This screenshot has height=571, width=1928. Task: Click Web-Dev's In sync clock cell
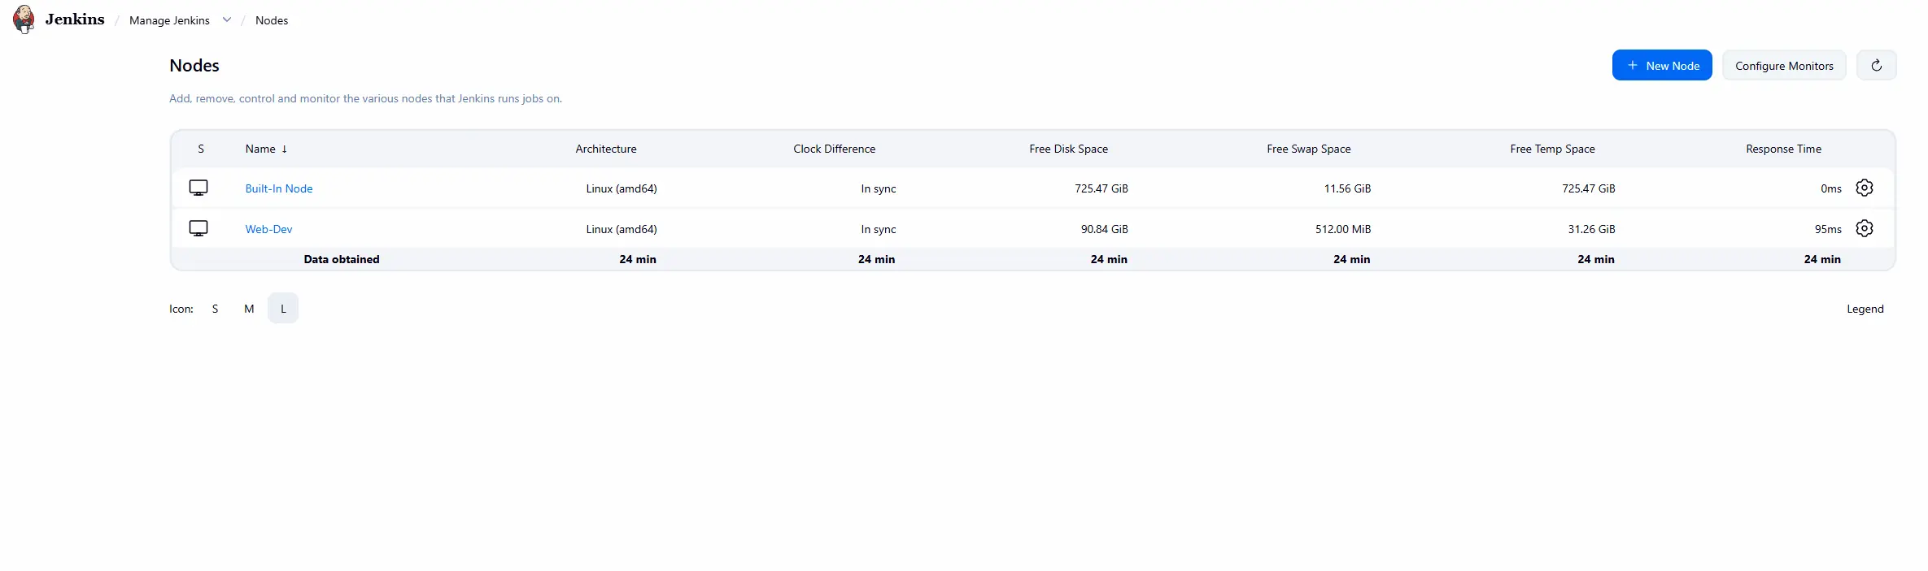pos(879,229)
